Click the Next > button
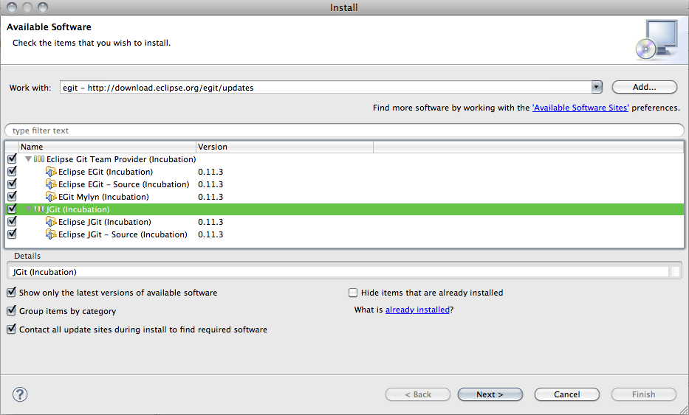This screenshot has width=689, height=415. click(x=490, y=394)
